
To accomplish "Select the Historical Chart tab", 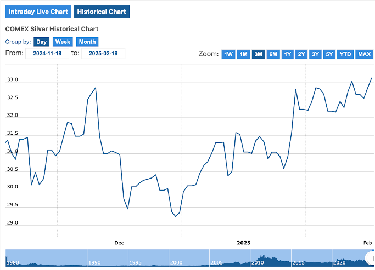I will click(x=102, y=12).
